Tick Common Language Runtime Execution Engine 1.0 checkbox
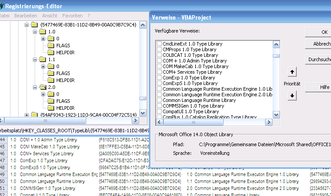The height and width of the screenshot is (196, 331). [x=159, y=89]
